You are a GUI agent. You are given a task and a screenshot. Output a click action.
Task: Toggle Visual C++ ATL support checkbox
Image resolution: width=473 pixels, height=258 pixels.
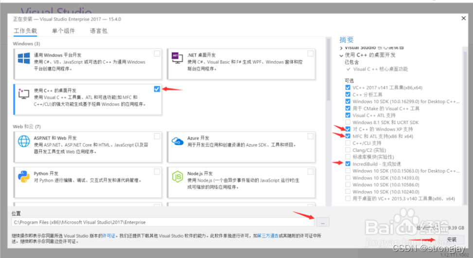pos(348,115)
